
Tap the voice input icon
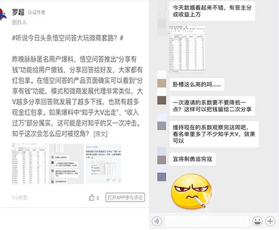(157, 221)
